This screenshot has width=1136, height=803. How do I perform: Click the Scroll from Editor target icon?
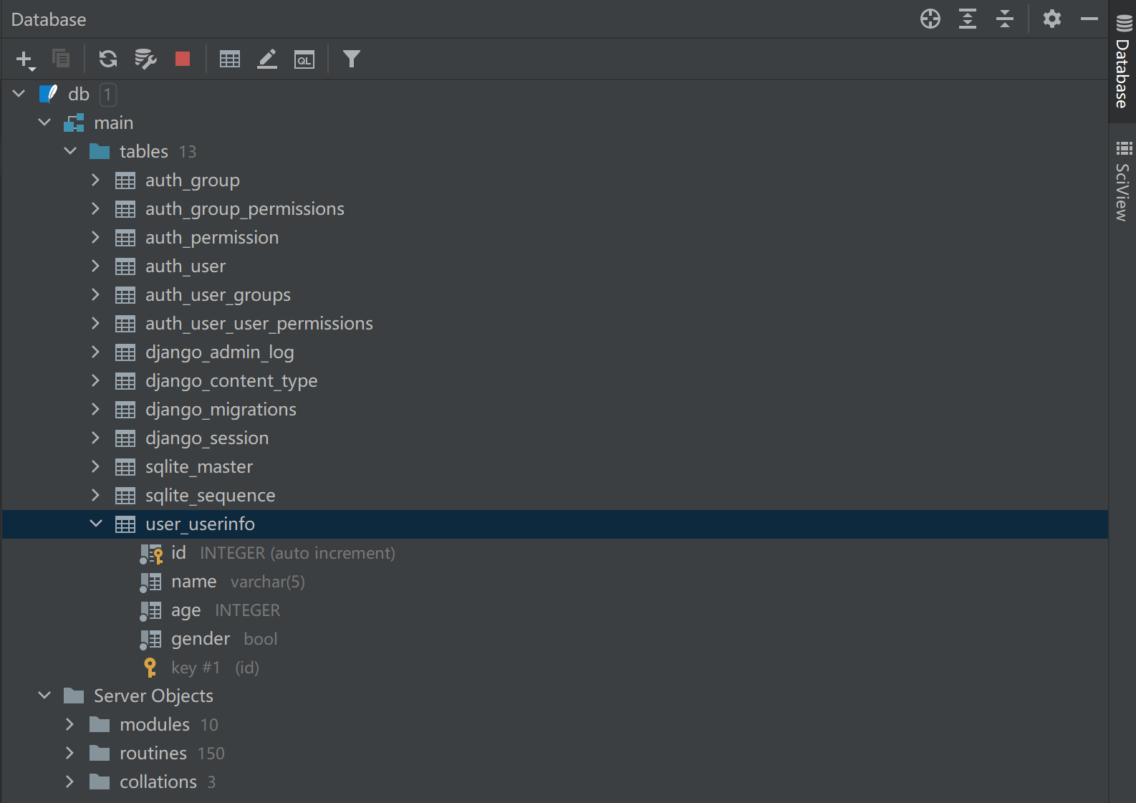coord(930,19)
